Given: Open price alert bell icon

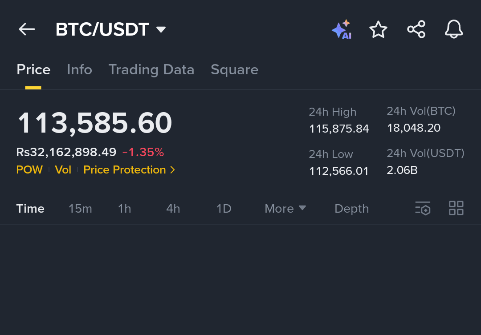Looking at the screenshot, I should click(x=454, y=30).
